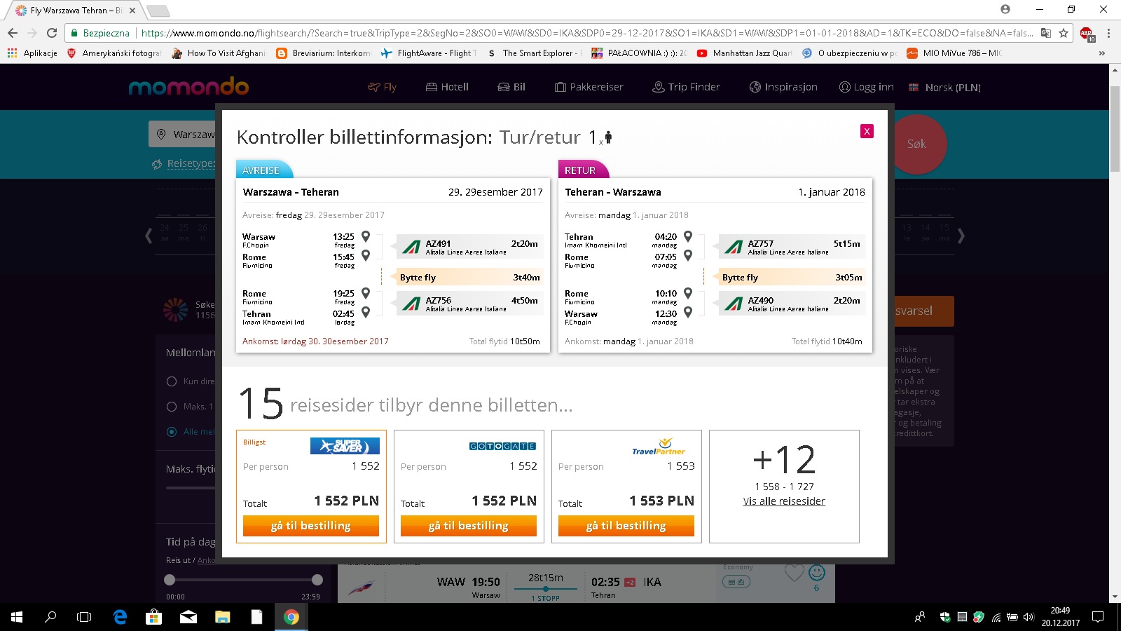
Task: Open File Explorer from the taskbar
Action: coord(223,617)
